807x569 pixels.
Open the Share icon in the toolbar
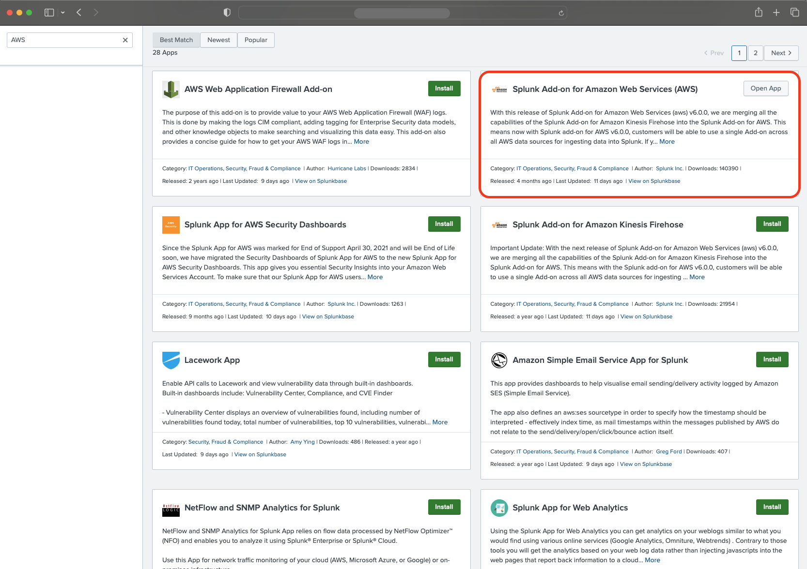coord(759,13)
